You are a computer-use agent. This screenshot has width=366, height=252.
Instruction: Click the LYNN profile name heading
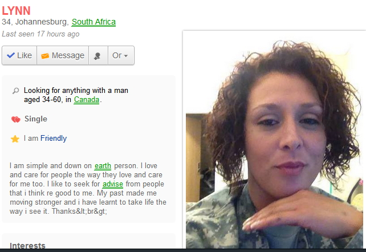[16, 10]
